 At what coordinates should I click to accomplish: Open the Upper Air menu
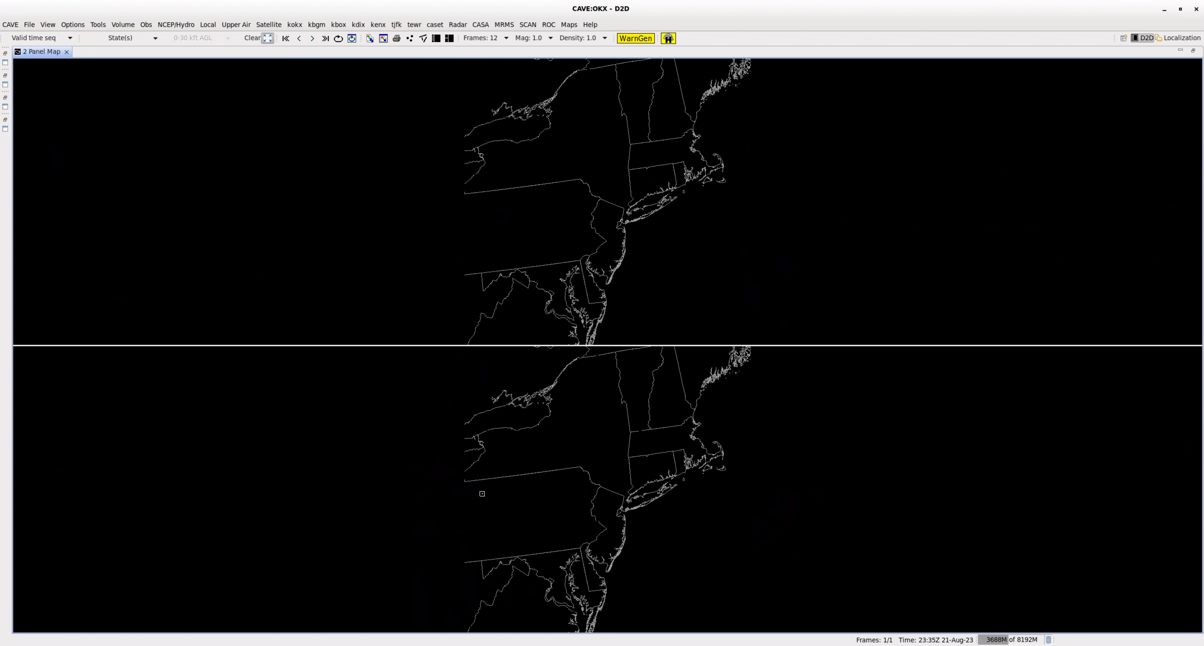pyautogui.click(x=236, y=24)
